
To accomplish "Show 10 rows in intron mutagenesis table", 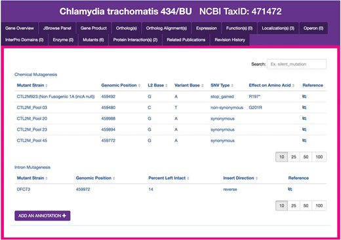I will click(x=281, y=205).
